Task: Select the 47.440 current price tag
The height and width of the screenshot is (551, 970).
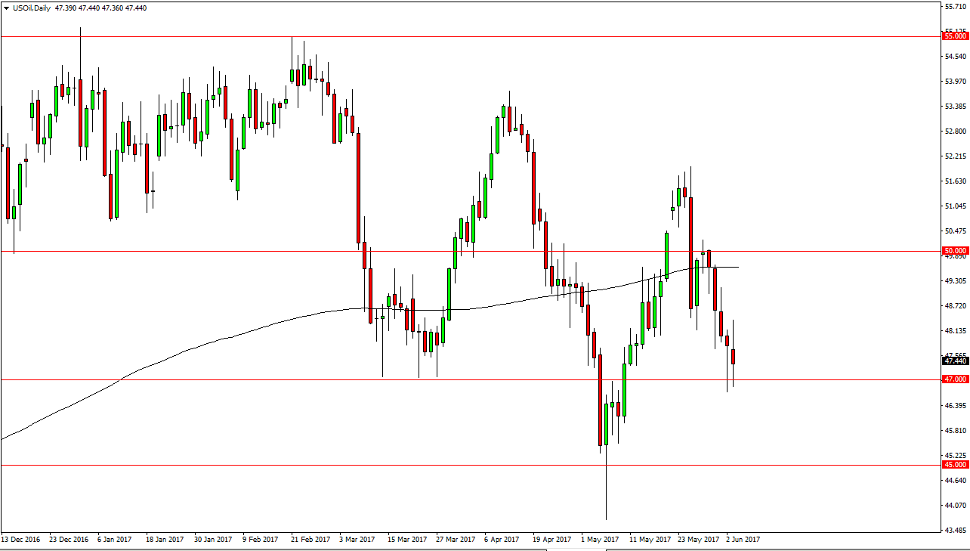Action: (x=948, y=362)
